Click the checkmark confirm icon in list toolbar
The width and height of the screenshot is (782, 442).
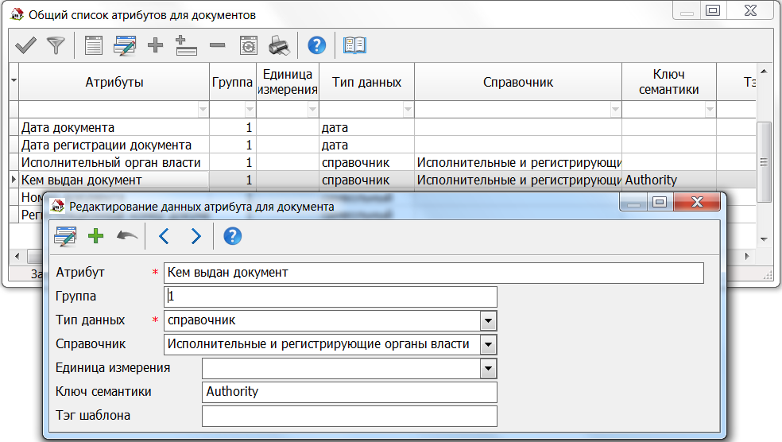[25, 45]
